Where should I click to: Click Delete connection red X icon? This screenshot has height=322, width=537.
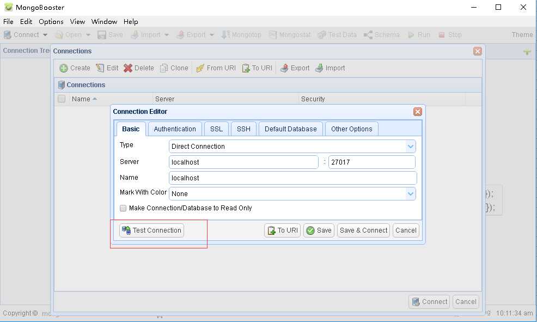(128, 68)
